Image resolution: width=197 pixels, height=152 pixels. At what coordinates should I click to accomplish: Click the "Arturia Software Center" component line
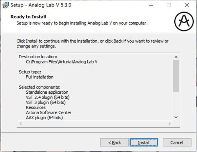(49, 113)
